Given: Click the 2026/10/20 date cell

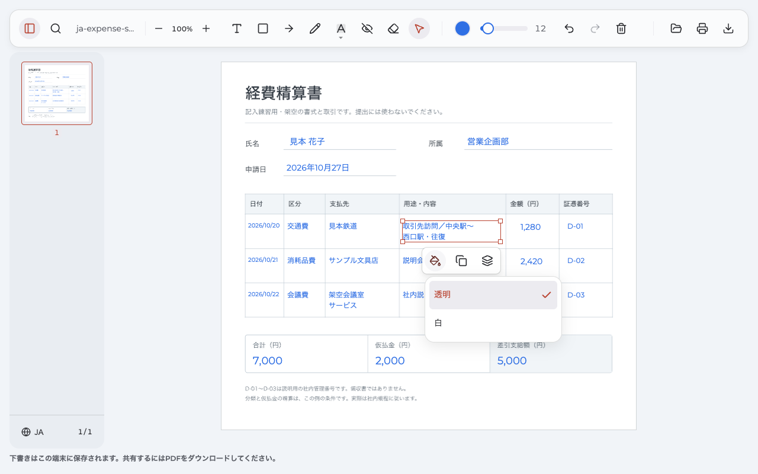Looking at the screenshot, I should click(264, 226).
